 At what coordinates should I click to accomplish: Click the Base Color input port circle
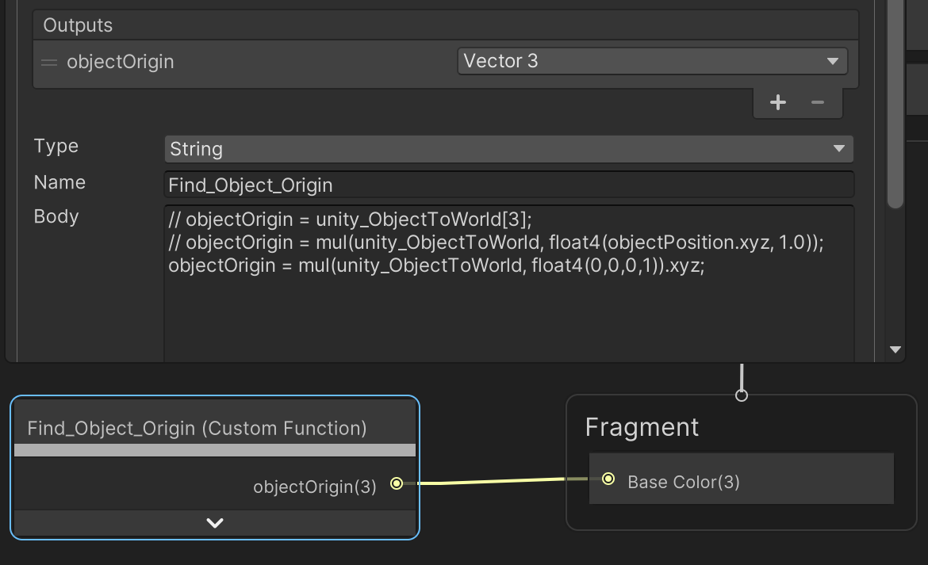pyautogui.click(x=608, y=479)
